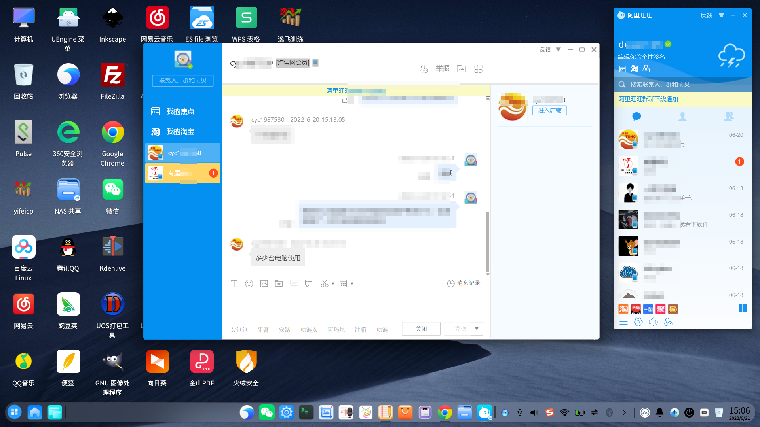Click the send file folder icon

(279, 283)
